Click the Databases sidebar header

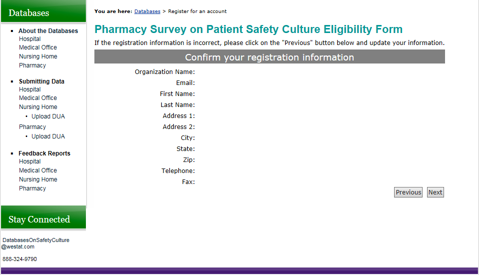pyautogui.click(x=29, y=13)
